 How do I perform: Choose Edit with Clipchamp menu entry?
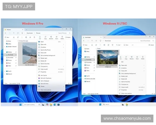coord(46,78)
